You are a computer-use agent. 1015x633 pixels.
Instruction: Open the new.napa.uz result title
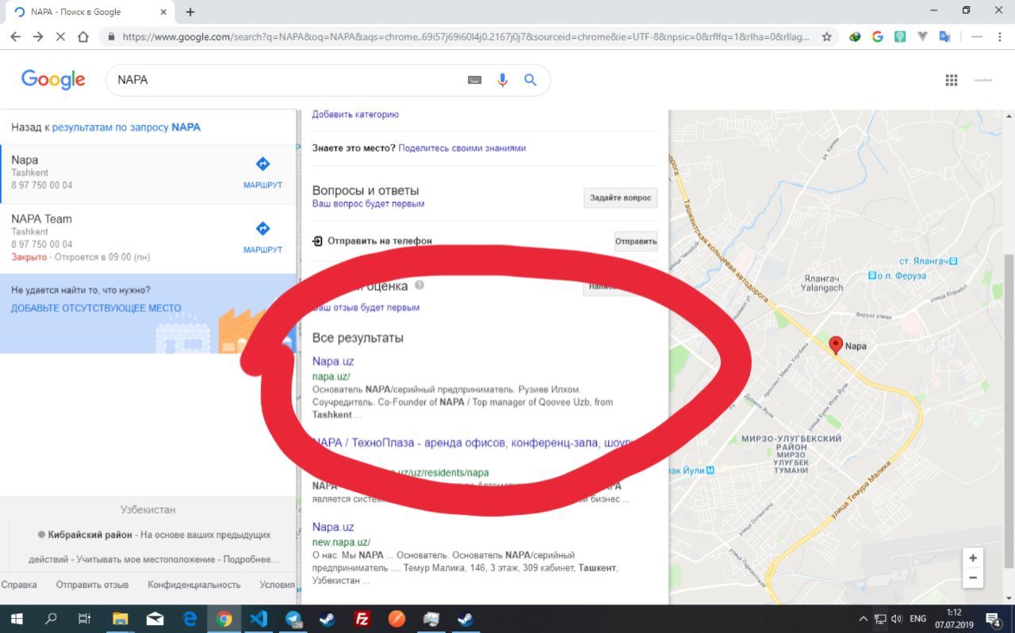point(333,527)
